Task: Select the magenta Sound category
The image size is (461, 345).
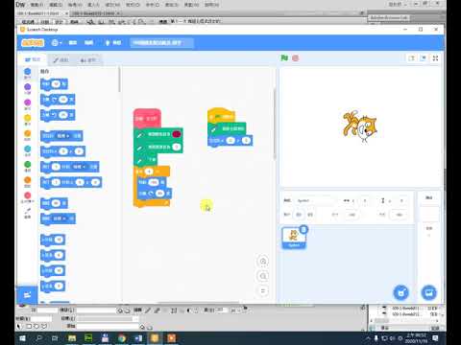Action: click(28, 104)
